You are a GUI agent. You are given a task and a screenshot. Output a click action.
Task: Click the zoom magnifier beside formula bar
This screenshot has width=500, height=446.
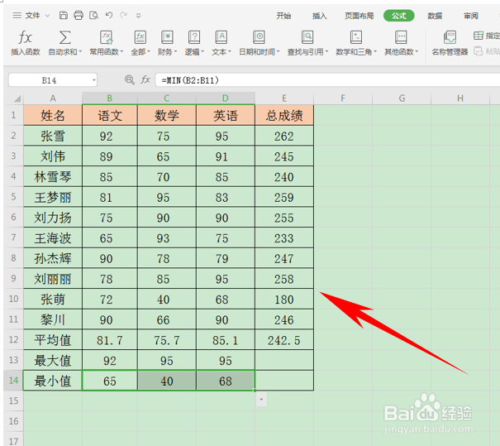129,79
